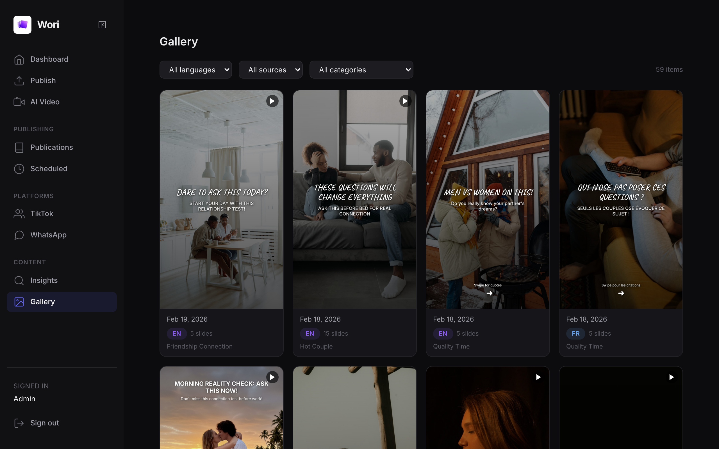Image resolution: width=719 pixels, height=449 pixels.
Task: Go to Publications in sidebar
Action: [x=51, y=147]
